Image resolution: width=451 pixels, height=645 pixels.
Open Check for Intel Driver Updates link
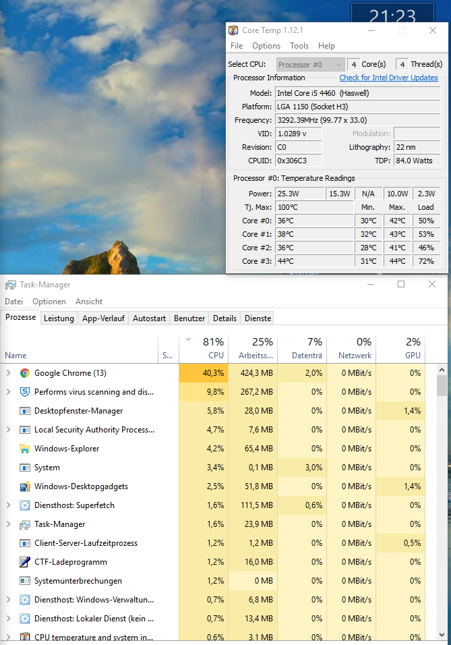coord(388,78)
